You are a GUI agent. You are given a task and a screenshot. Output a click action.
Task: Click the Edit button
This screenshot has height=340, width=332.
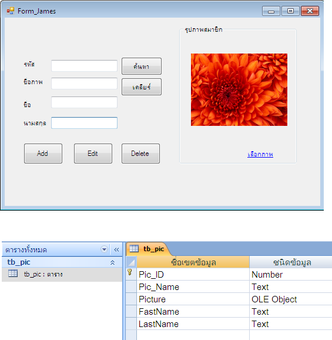[x=93, y=154]
